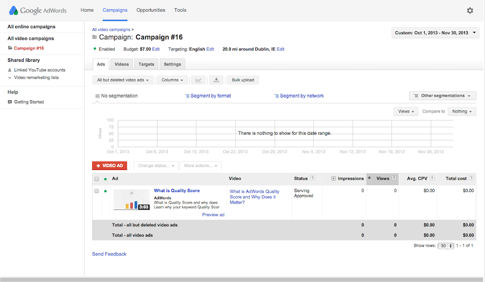Open the Show rows selector
This screenshot has width=485, height=282.
point(445,245)
